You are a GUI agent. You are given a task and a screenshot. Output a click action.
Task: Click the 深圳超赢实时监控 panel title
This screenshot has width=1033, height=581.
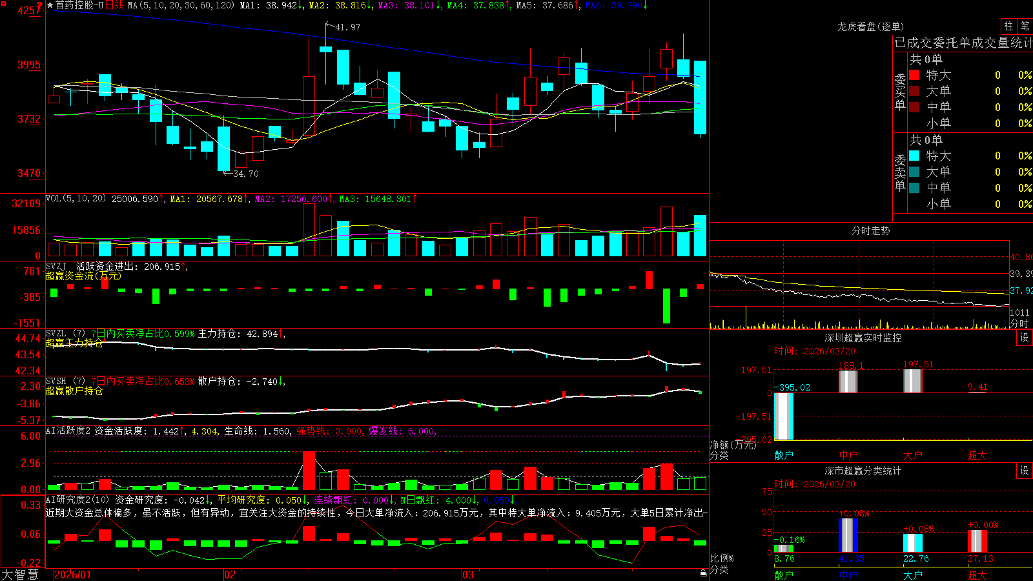[x=863, y=338]
